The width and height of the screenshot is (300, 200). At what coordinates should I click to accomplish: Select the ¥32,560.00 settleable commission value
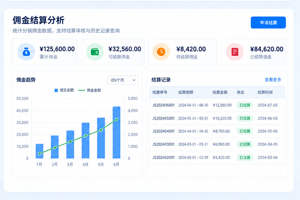[x=125, y=49]
